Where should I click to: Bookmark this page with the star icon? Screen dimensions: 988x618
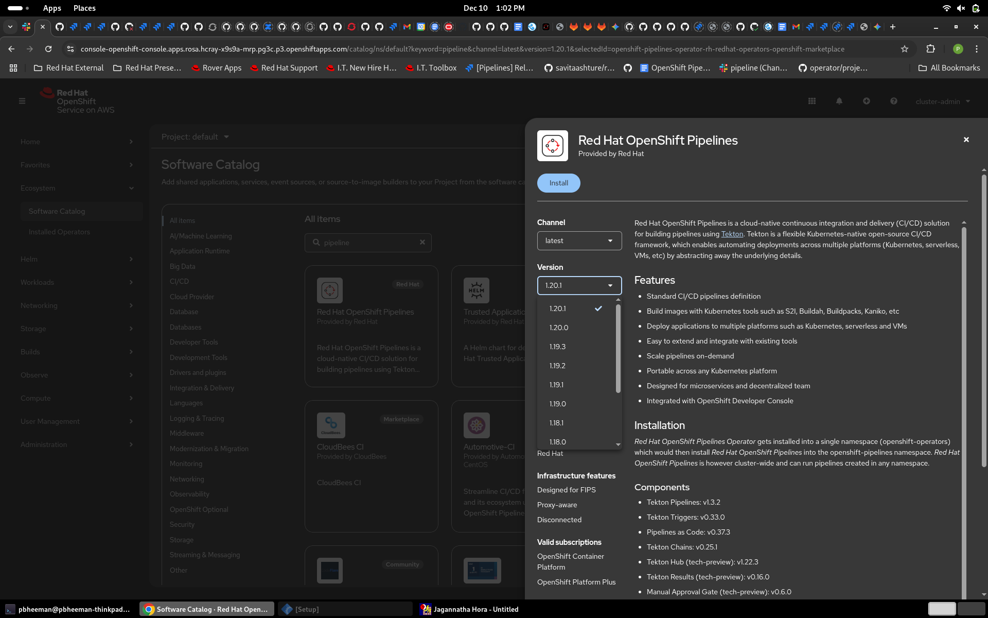(904, 49)
